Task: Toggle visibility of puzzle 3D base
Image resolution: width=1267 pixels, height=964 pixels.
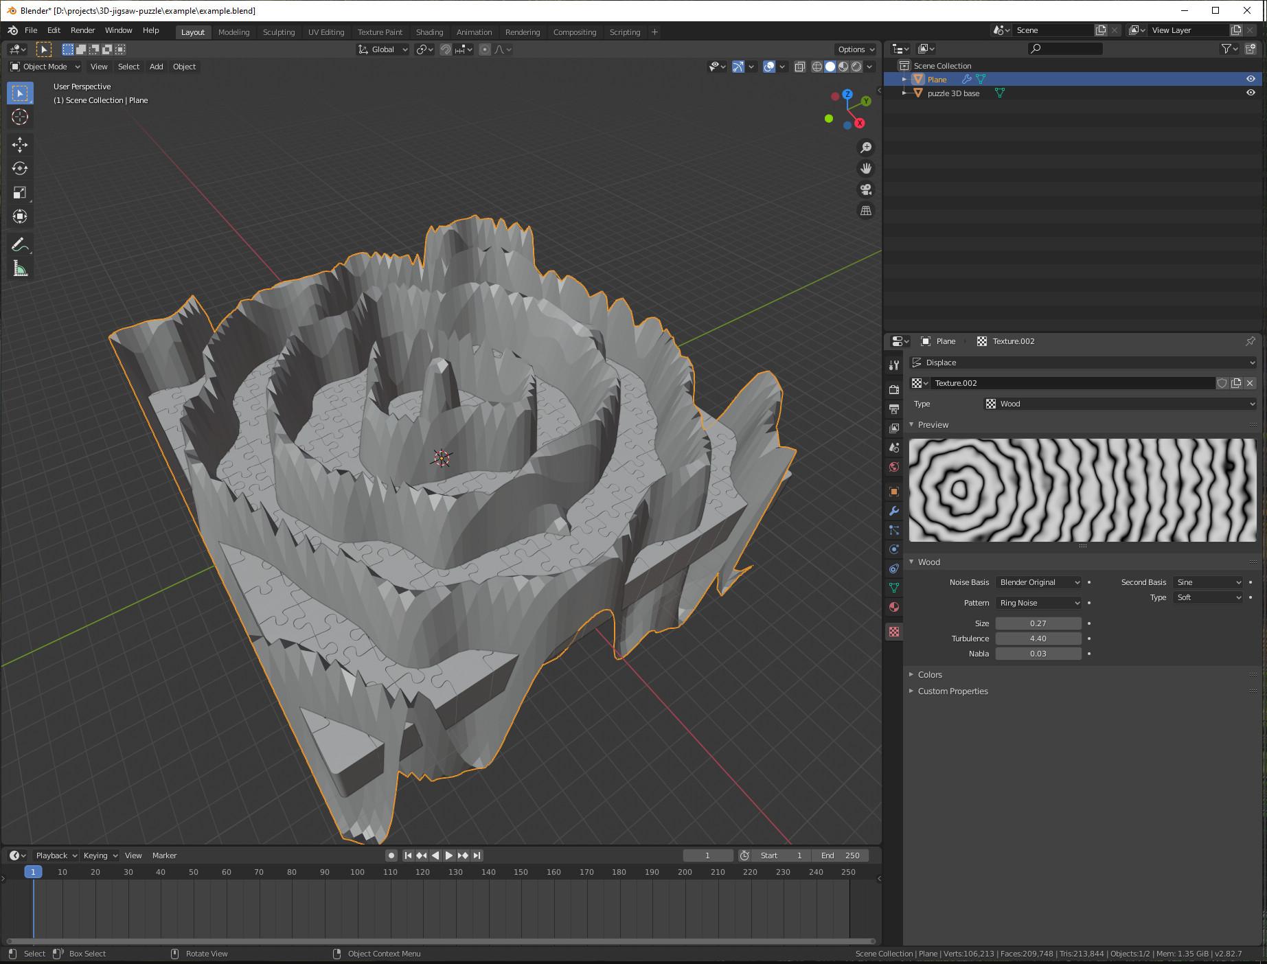Action: click(x=1251, y=93)
